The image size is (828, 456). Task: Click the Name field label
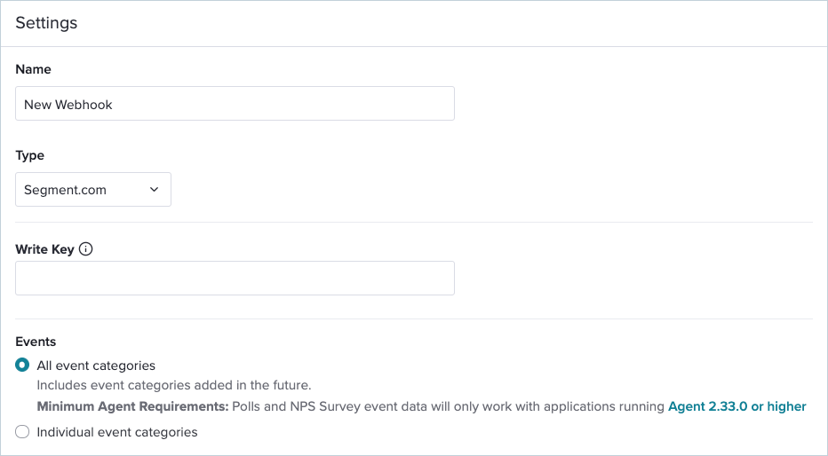click(x=33, y=69)
